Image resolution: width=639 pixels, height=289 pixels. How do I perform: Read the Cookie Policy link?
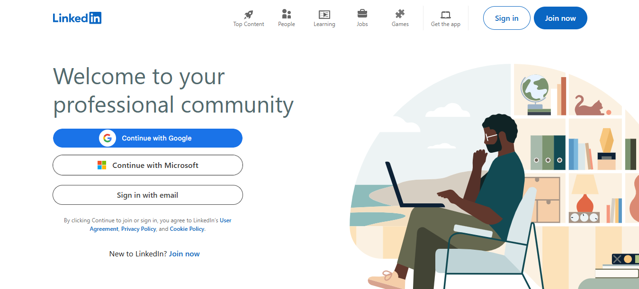187,229
